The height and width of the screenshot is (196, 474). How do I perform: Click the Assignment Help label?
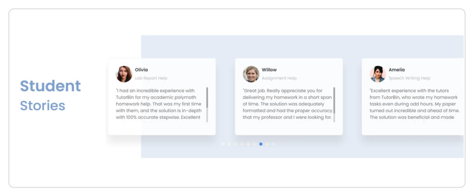279,78
